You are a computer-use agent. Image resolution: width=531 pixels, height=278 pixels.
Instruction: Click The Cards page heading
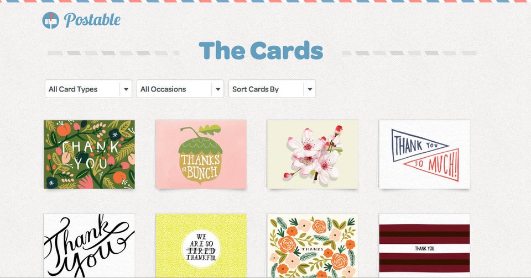pos(261,51)
